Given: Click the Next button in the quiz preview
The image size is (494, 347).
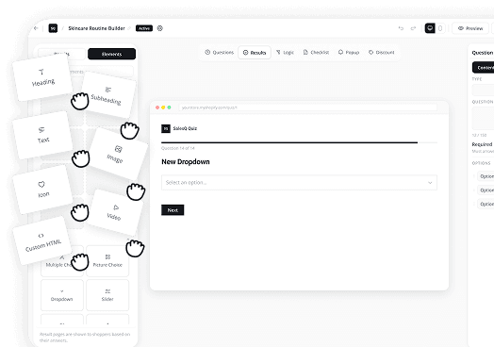Looking at the screenshot, I should click(173, 210).
